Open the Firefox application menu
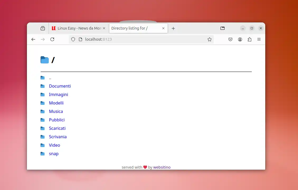 coord(259,39)
